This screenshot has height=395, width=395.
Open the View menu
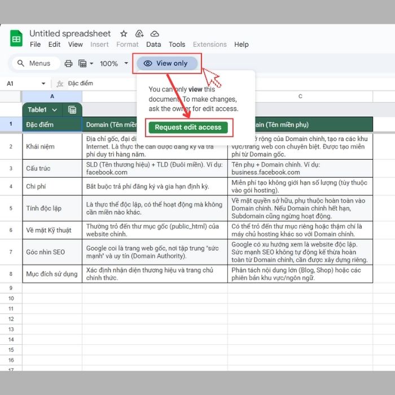pyautogui.click(x=75, y=45)
